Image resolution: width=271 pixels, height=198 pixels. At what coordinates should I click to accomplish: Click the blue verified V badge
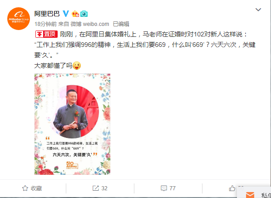(66, 14)
